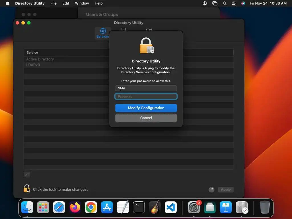Open Directory Utility icon in the Dock
Image resolution: width=292 pixels, height=219 pixels.
pos(242,207)
